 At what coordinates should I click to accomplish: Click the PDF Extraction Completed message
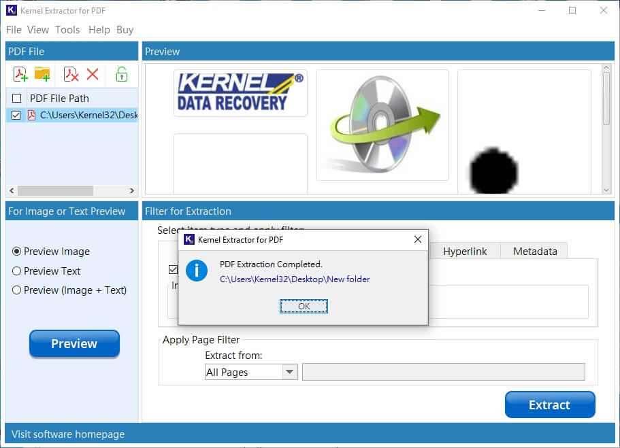tap(271, 264)
